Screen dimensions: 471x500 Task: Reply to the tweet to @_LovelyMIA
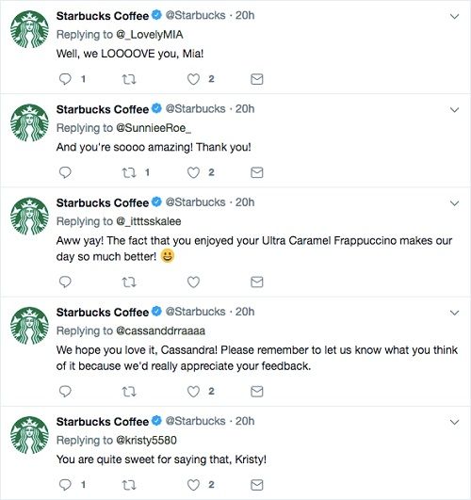click(x=65, y=79)
